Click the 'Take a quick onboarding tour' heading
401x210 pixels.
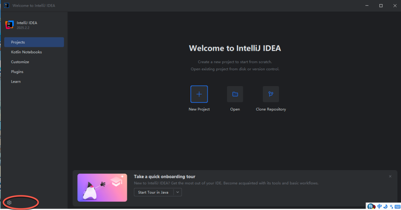(164, 177)
